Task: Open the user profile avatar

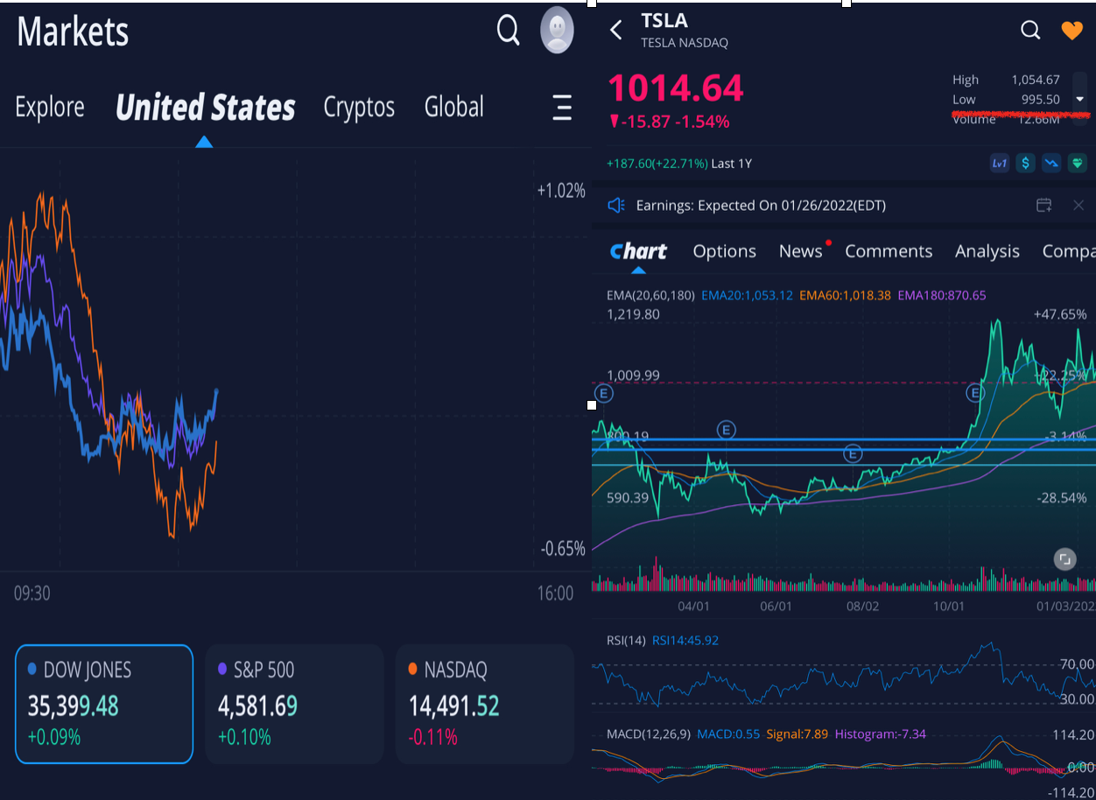Action: point(558,30)
